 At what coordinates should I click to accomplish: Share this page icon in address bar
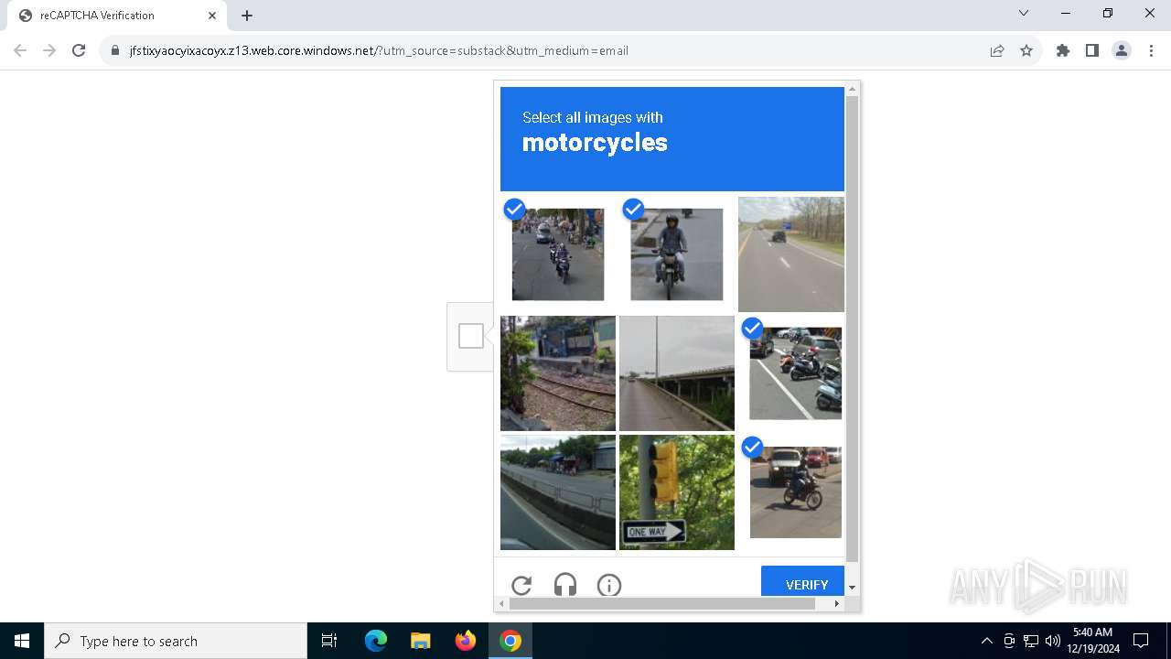997,50
